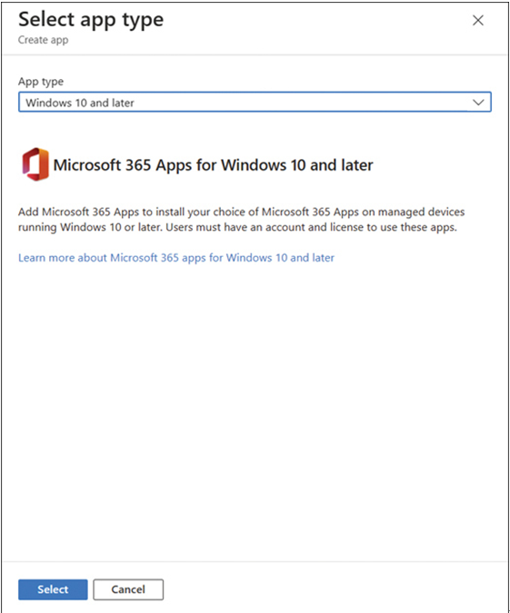Click the Add Microsoft 365 Apps description paragraph
Viewport: 510px width, 613px height.
pyautogui.click(x=242, y=220)
